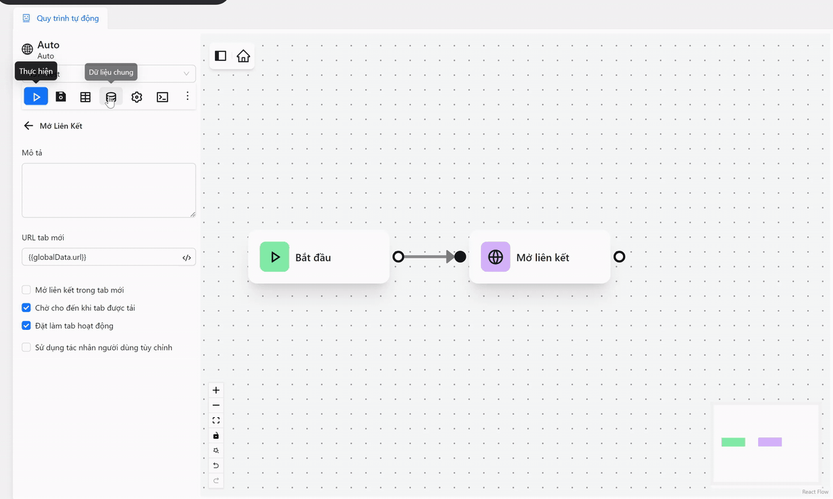Enable 'Mở liên kết trong tab mới' checkbox
833x499 pixels.
pyautogui.click(x=26, y=290)
